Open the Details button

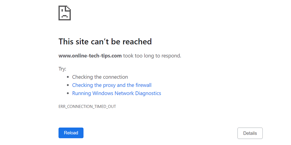(x=250, y=133)
